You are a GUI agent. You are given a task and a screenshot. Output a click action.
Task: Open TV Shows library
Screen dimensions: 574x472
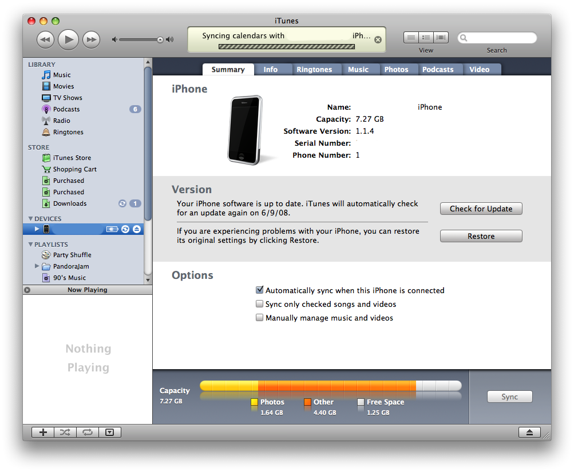(x=68, y=98)
